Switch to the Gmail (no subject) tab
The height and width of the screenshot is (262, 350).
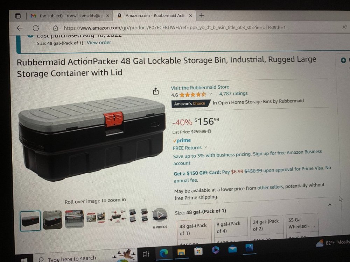[69, 16]
